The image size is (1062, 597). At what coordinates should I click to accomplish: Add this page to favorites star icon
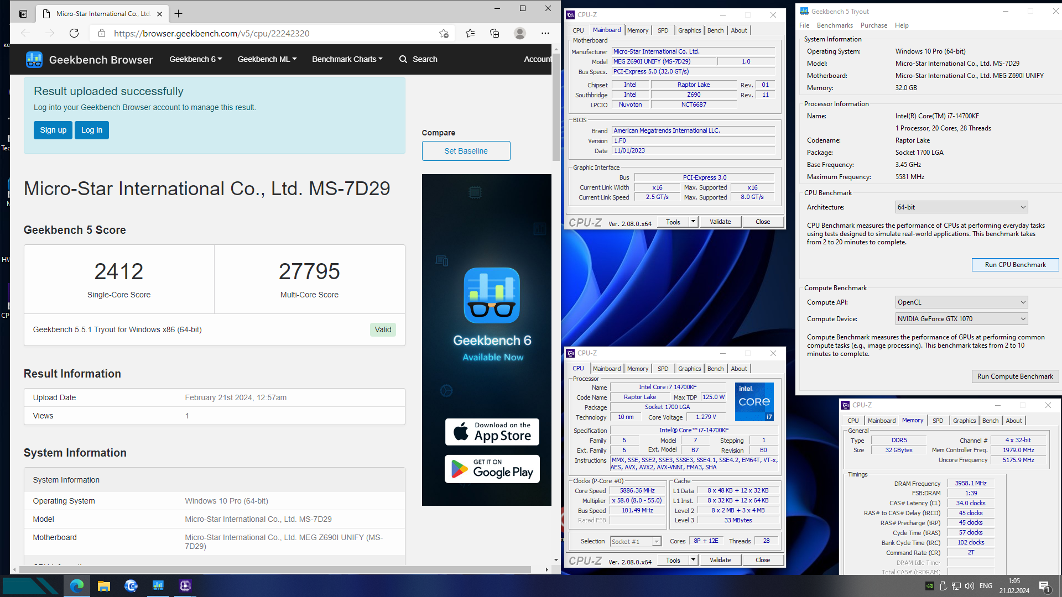pyautogui.click(x=444, y=33)
